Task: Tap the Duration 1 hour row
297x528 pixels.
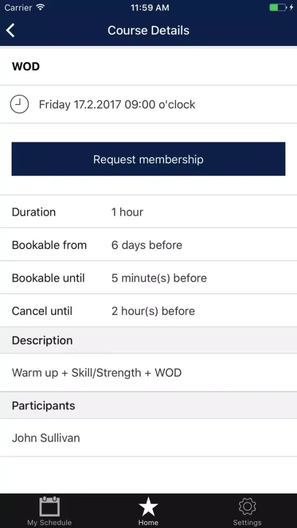Action: 148,212
